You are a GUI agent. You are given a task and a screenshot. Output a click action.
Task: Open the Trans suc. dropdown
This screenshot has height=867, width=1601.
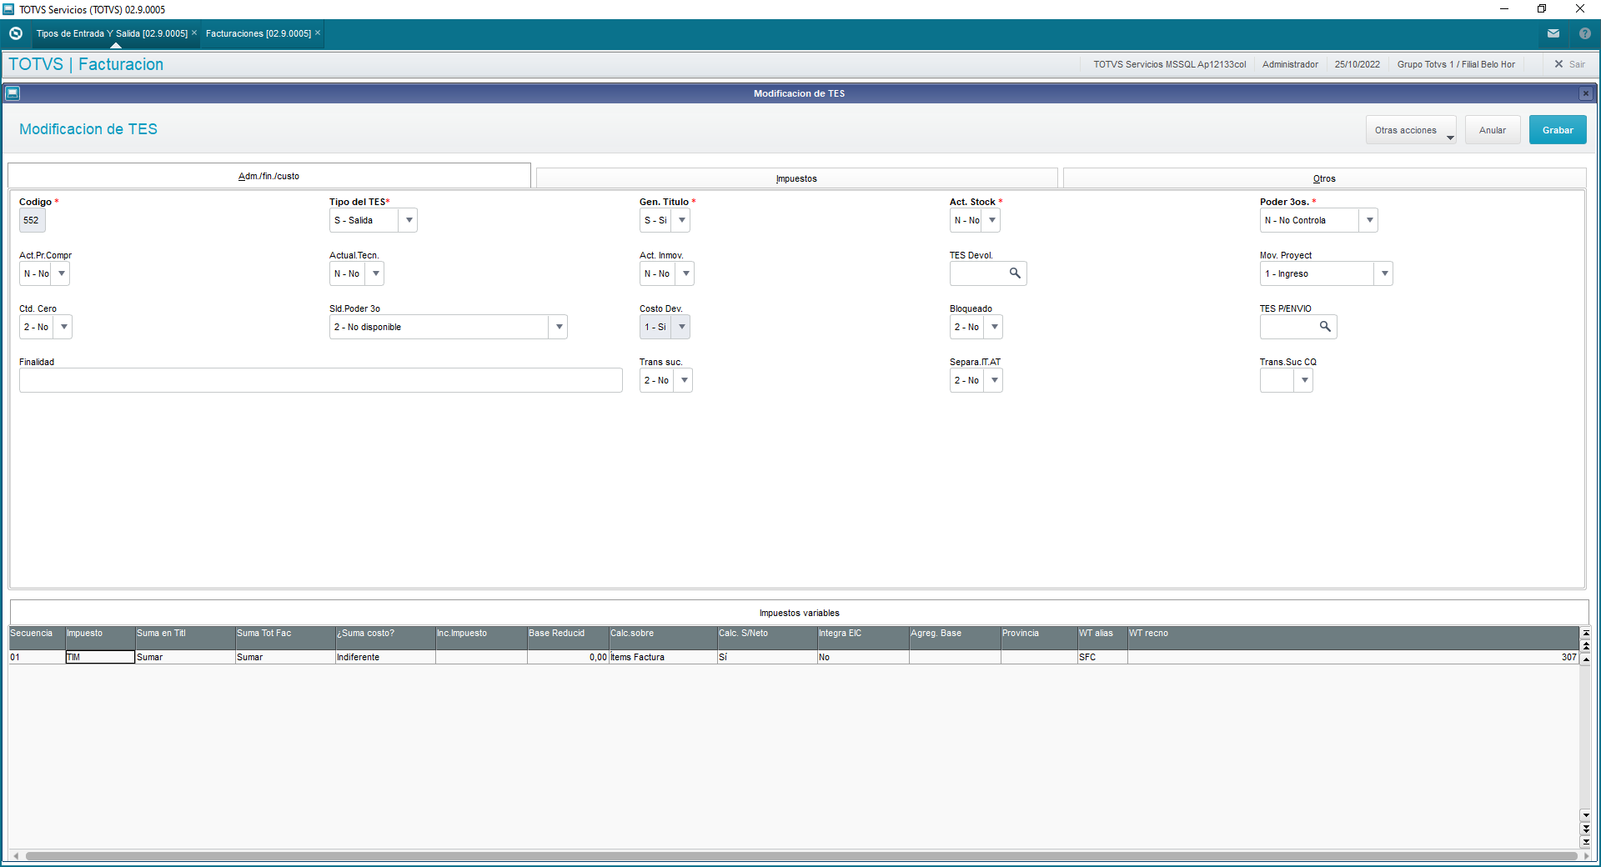coord(685,380)
